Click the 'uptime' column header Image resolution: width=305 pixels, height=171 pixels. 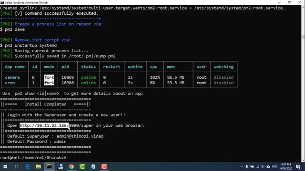click(x=135, y=66)
